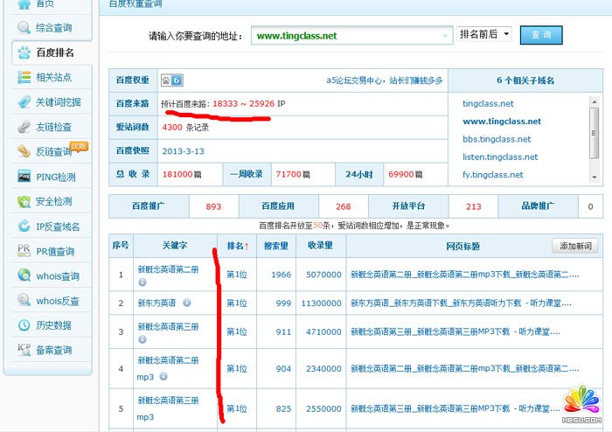
Task: Click info icon beside 新东方英语 keyword
Action: (187, 303)
